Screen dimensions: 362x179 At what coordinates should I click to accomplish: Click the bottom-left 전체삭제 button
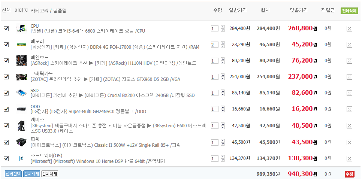pyautogui.click(x=49, y=174)
